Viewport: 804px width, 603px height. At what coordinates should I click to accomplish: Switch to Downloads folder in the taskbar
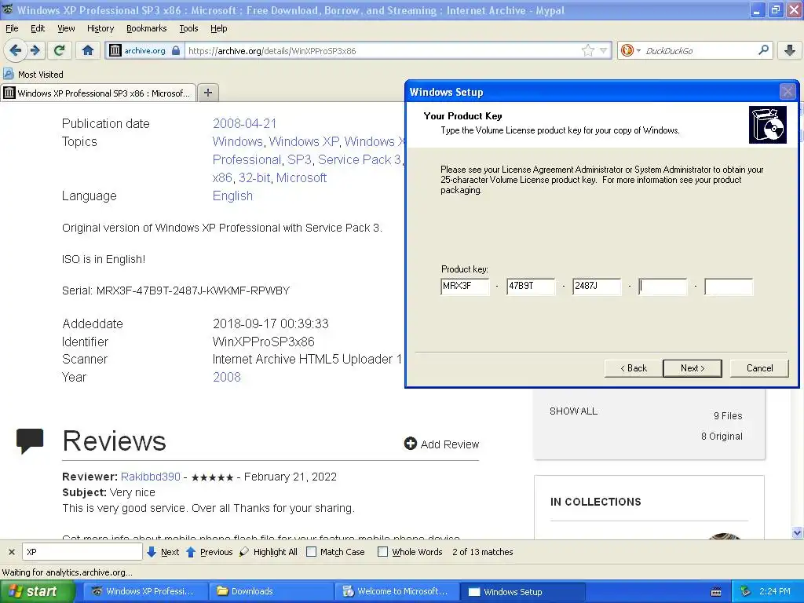270,592
